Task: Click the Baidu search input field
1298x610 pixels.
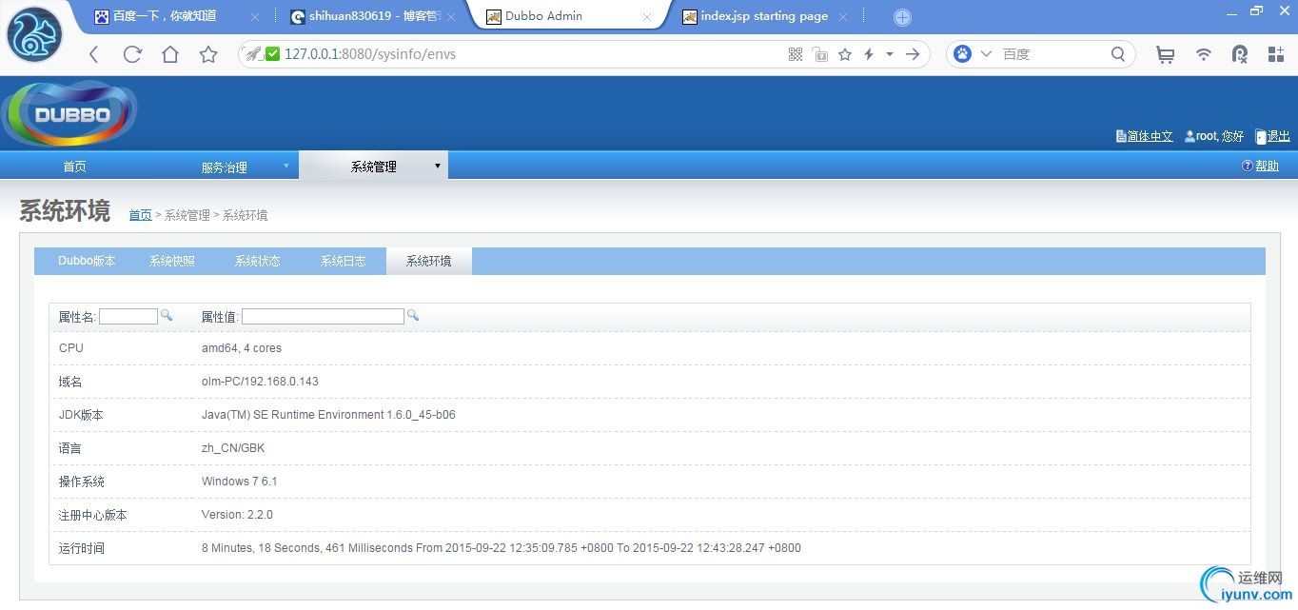Action: coord(1053,54)
